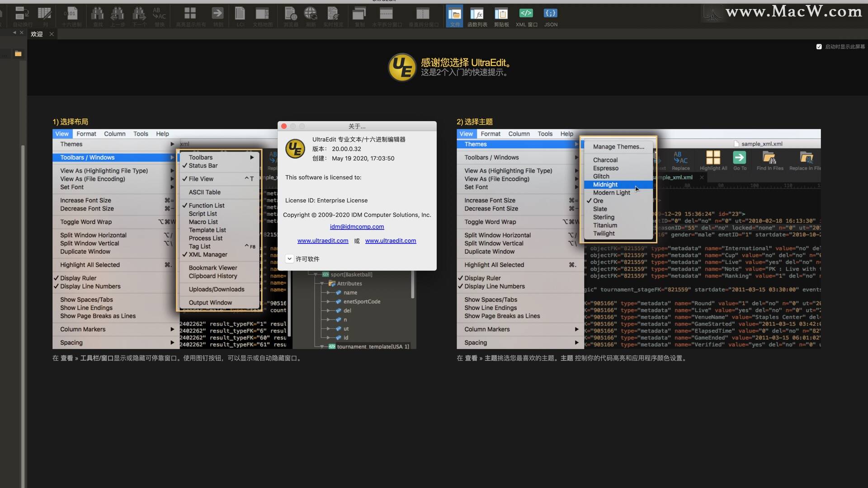Enable column mode (列) in toolbar

click(x=45, y=17)
